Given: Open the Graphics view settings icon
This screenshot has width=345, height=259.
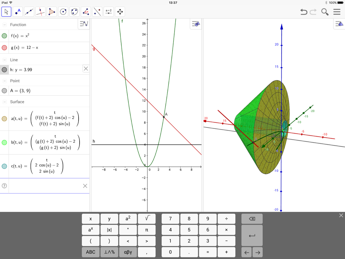Looking at the screenshot, I should click(x=196, y=24).
